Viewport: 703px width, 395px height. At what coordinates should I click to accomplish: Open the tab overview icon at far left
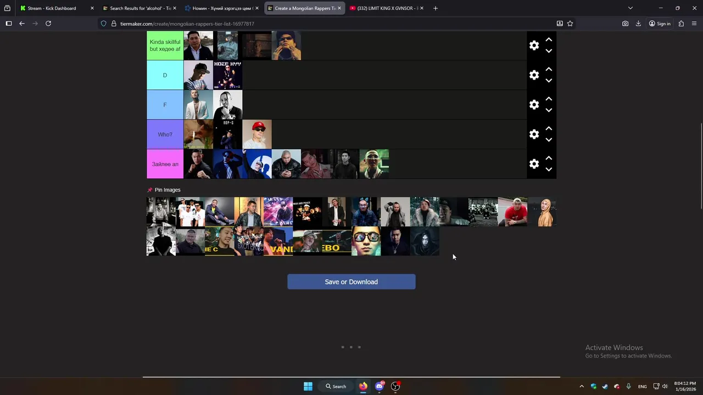(x=7, y=8)
